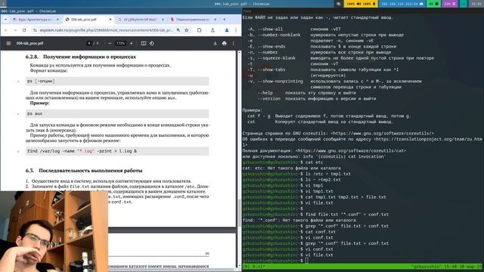Click the 192.168 network address indicator

(x=402, y=4)
